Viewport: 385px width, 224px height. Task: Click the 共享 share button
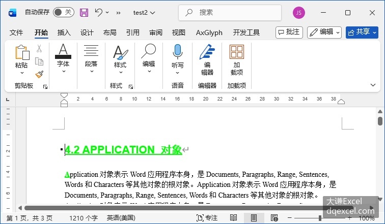362,33
